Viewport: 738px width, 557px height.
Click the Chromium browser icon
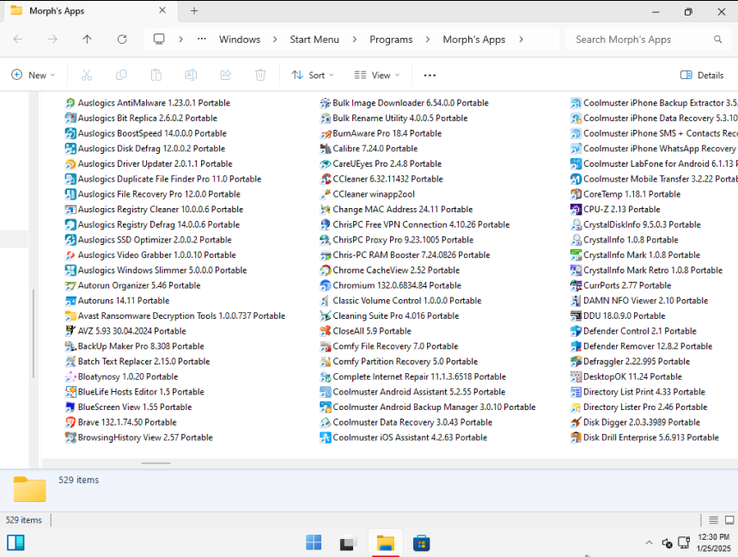[x=326, y=285]
